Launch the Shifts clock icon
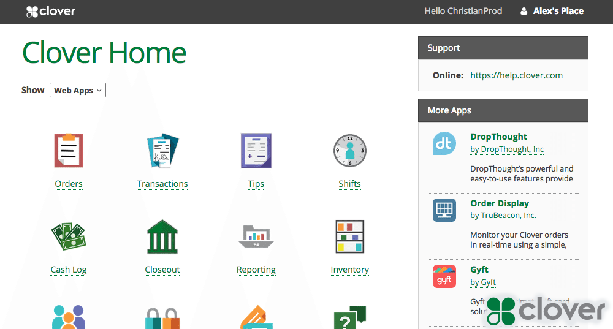Screen dimensions: 613x329 pyautogui.click(x=349, y=151)
